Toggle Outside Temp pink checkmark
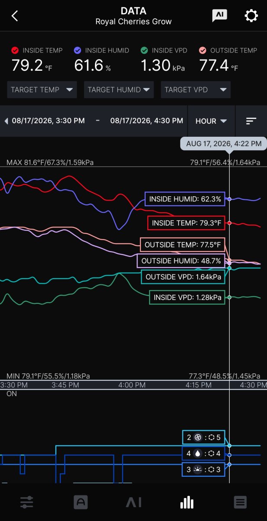Viewport: 267px width, 521px height. point(202,50)
